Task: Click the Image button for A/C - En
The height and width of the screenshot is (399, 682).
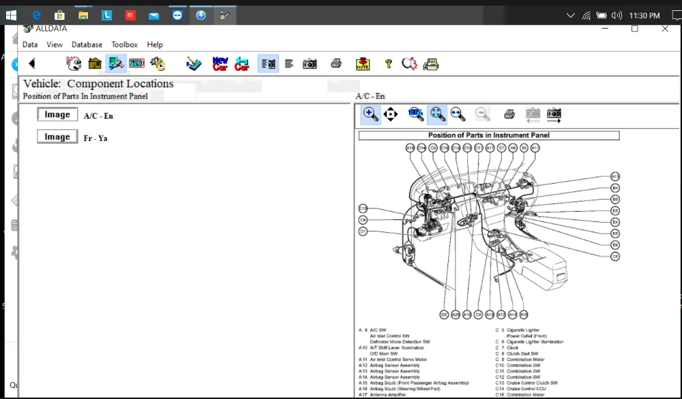Action: click(57, 114)
